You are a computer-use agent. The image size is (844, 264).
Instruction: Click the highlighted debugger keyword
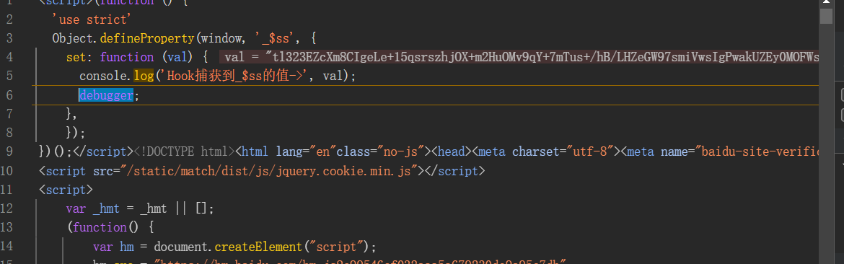coord(106,95)
